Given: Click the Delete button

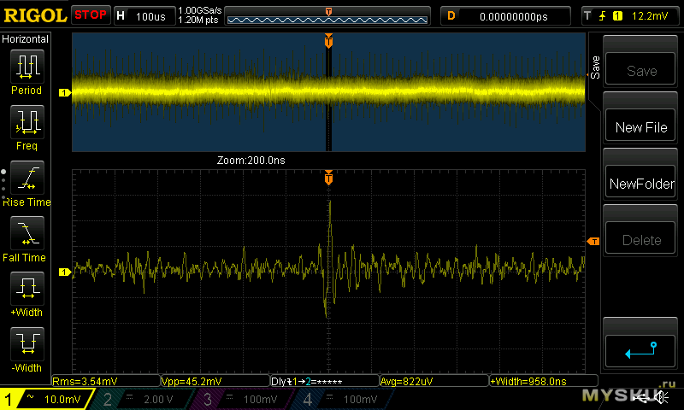Looking at the screenshot, I should coord(640,238).
